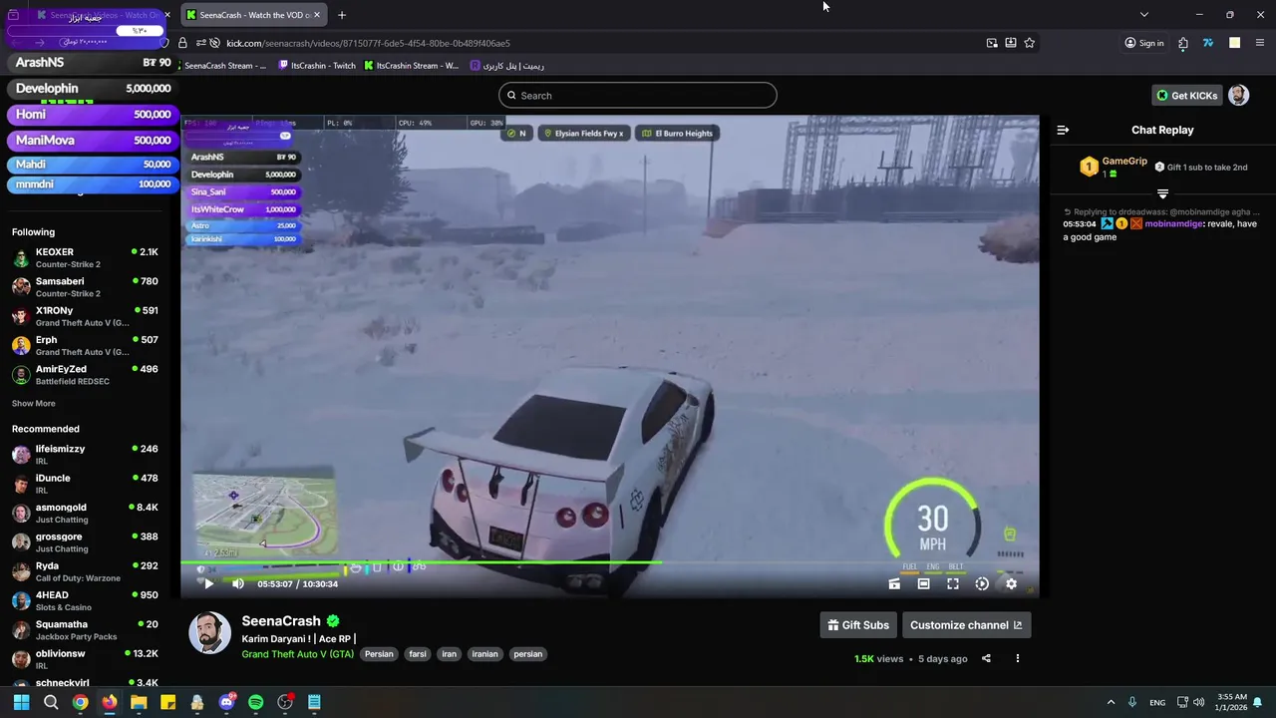Open asmongold recommended channel
This screenshot has width=1276, height=718.
(x=88, y=513)
